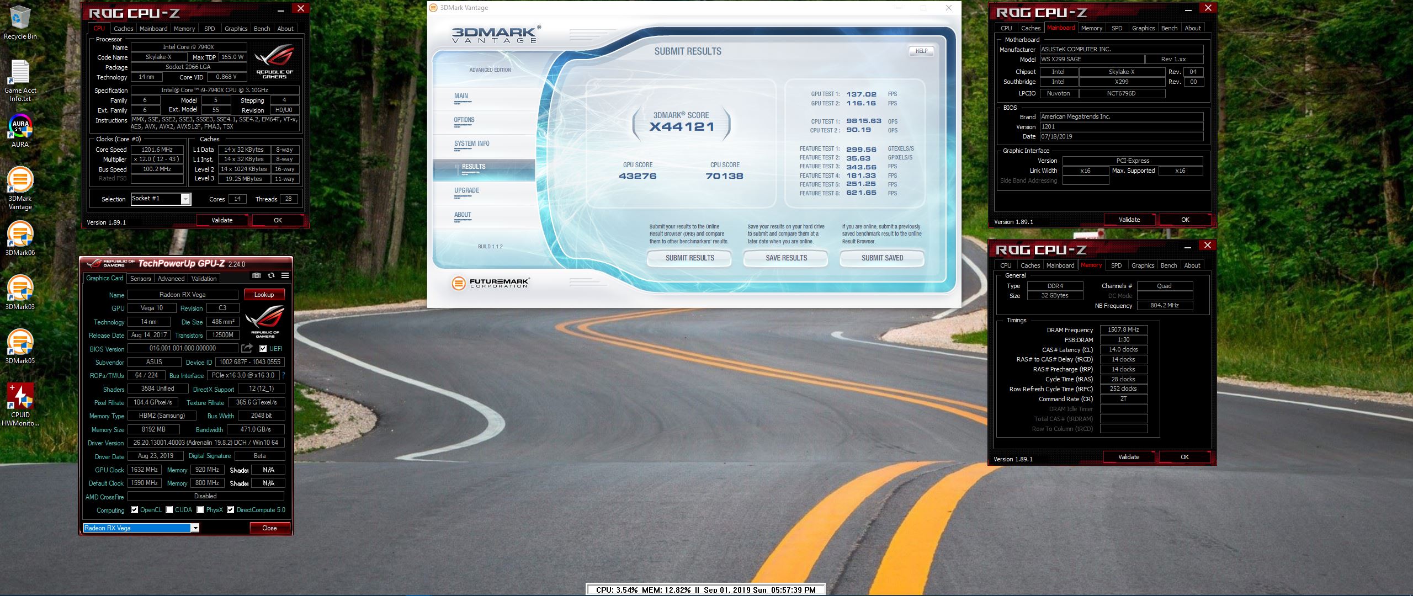
Task: Open Game Acct Info.txt file icon
Action: coord(20,81)
